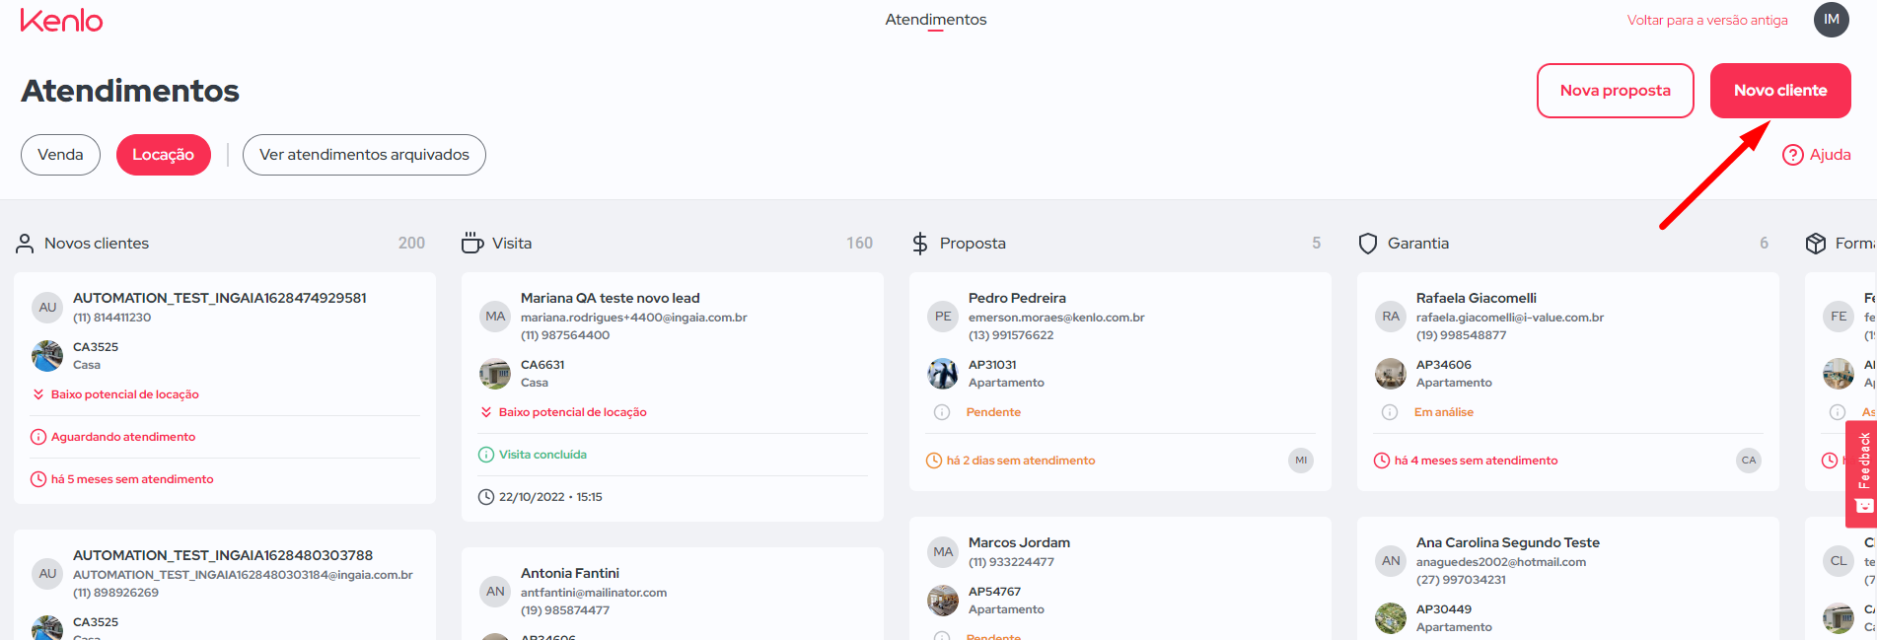Click the Formalização box icon
Screen dimensions: 1877x640
(x=1815, y=244)
